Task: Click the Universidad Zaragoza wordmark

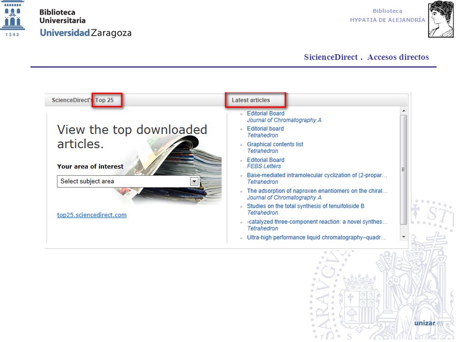Action: (x=86, y=33)
